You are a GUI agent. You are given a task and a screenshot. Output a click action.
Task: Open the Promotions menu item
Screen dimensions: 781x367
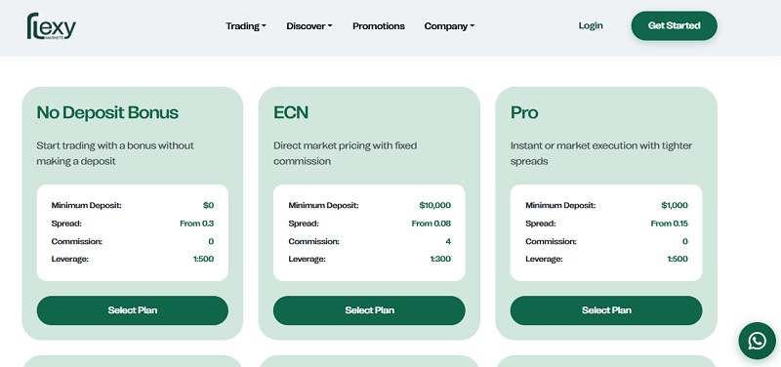(x=379, y=26)
